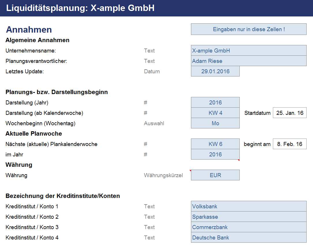Select the Konto 4 cell with Deutsche Bank
The image size is (313, 249).
click(248, 237)
